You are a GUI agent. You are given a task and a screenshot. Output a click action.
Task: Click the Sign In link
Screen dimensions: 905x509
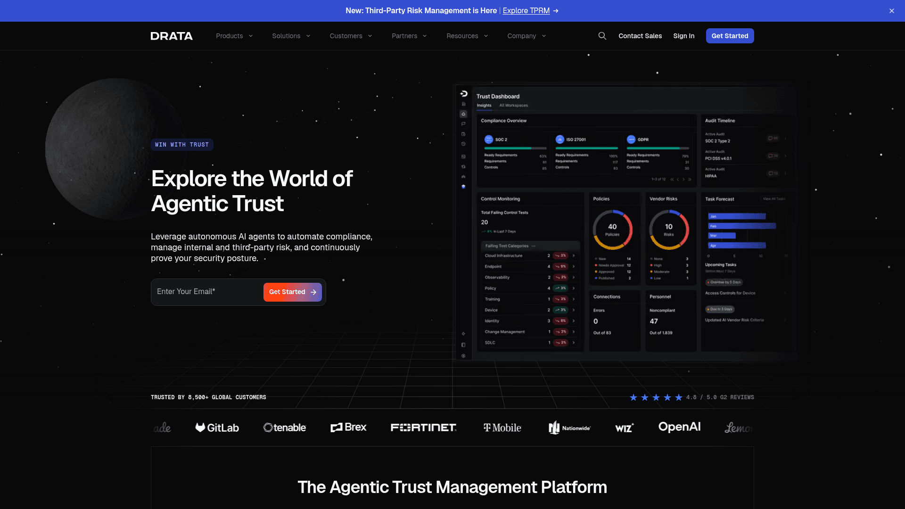pos(683,36)
